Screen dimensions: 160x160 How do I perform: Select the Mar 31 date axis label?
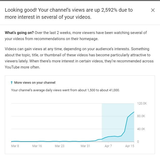tap(85, 146)
